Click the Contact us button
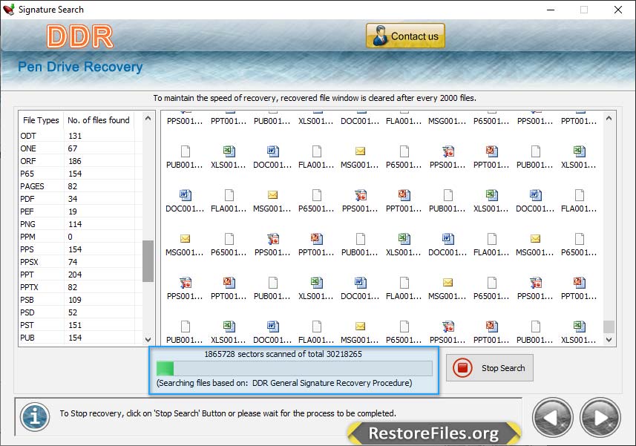This screenshot has height=446, width=636. [x=405, y=36]
